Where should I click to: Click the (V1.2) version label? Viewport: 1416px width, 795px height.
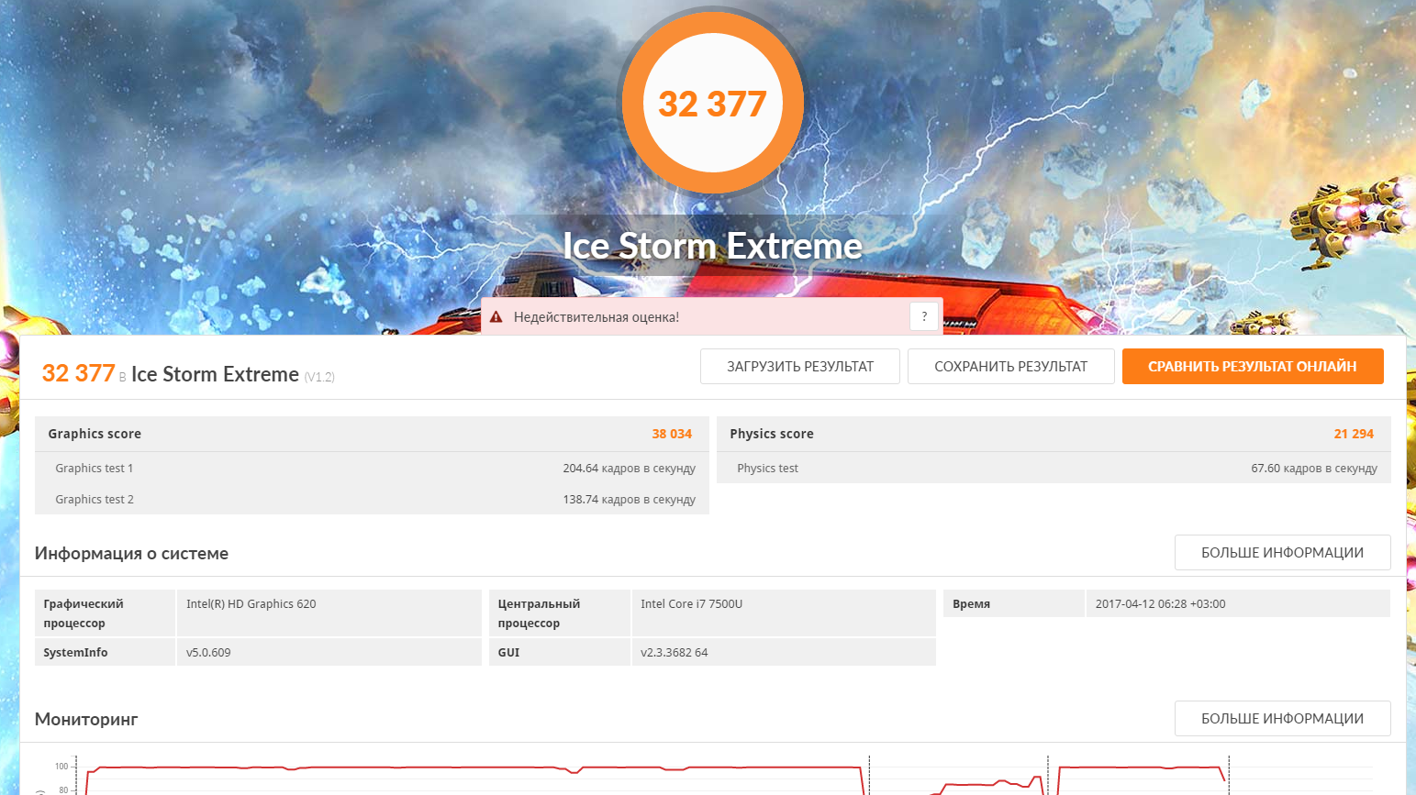point(319,377)
